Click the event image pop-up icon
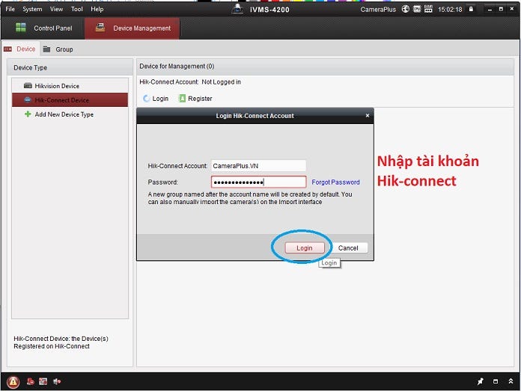This screenshot has width=521, height=391. coord(43,381)
